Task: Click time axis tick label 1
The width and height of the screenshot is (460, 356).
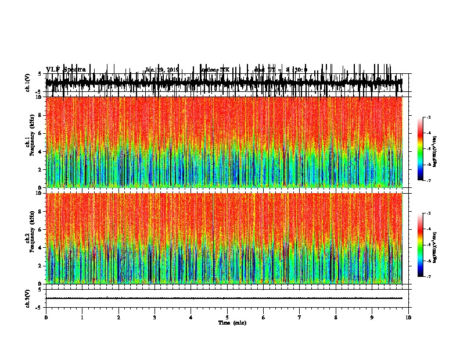Action: [82, 318]
